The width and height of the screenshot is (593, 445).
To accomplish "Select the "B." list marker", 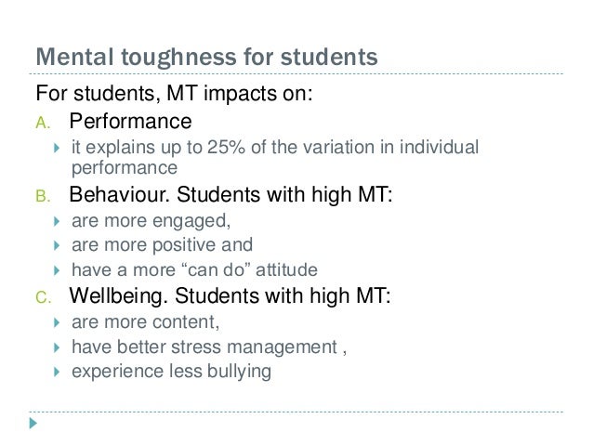I will pos(43,198).
